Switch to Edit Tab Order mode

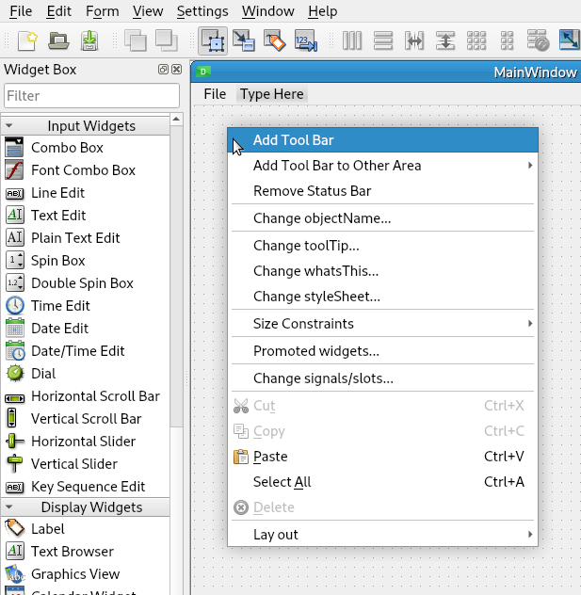(x=306, y=40)
